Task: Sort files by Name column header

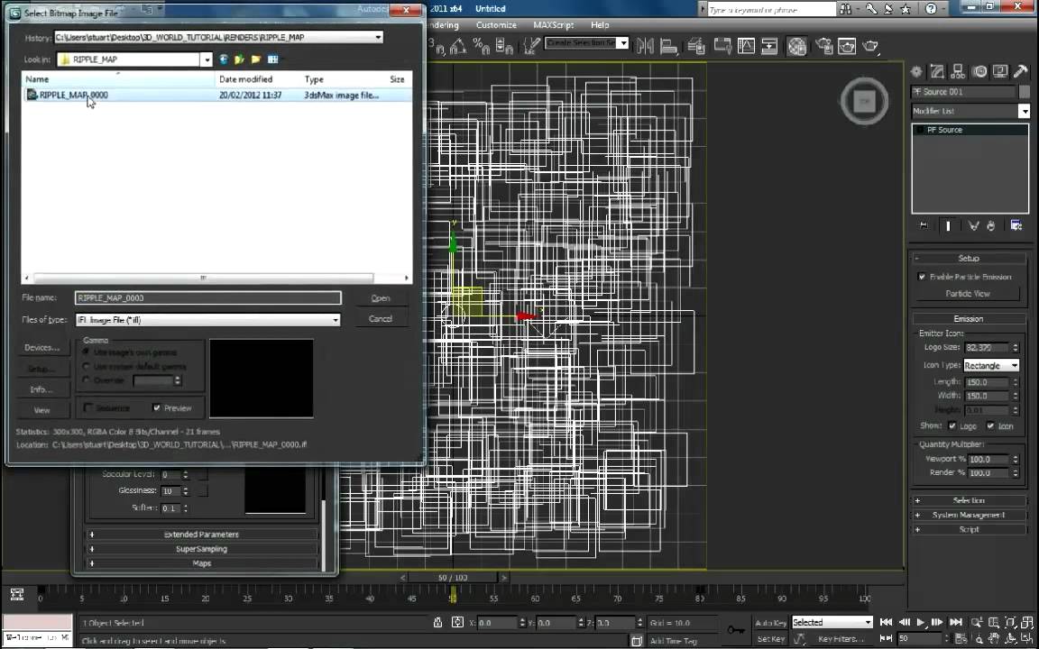Action: [119, 78]
